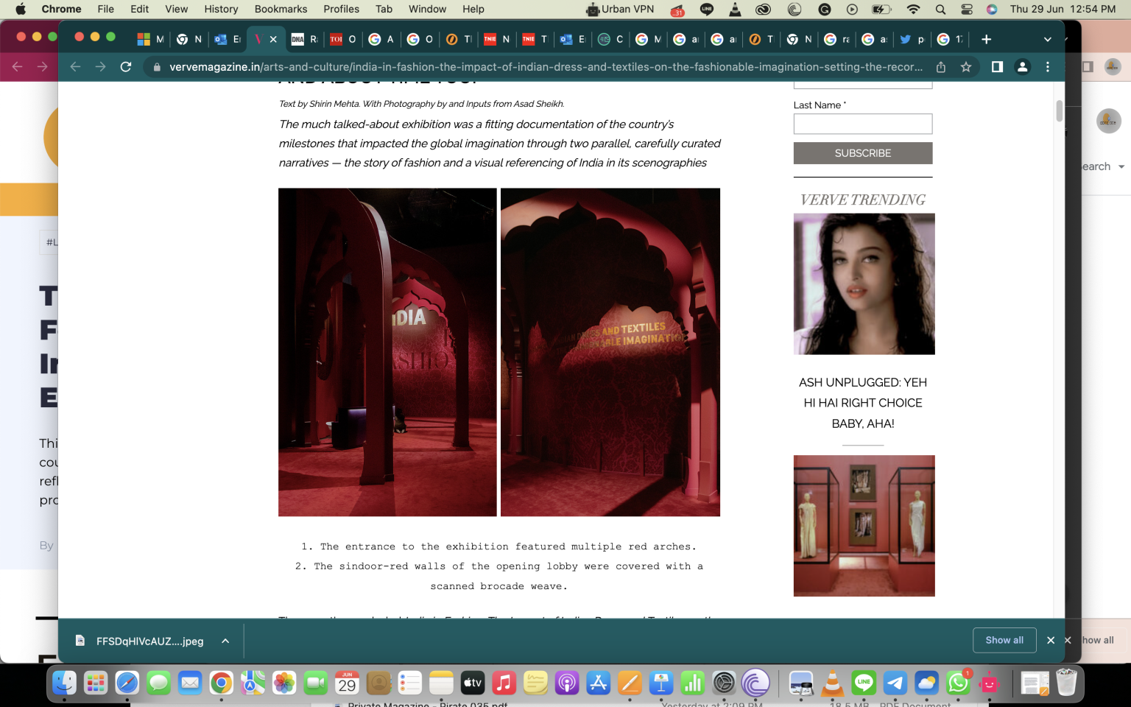The width and height of the screenshot is (1131, 707).
Task: Open VLC from the Dock
Action: coord(832,683)
